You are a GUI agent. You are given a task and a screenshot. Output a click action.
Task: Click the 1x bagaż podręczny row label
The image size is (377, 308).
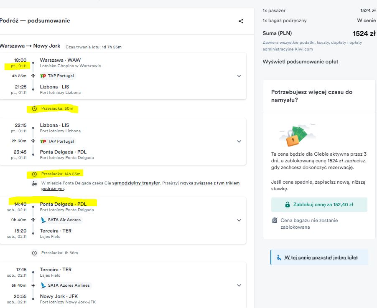[285, 20]
